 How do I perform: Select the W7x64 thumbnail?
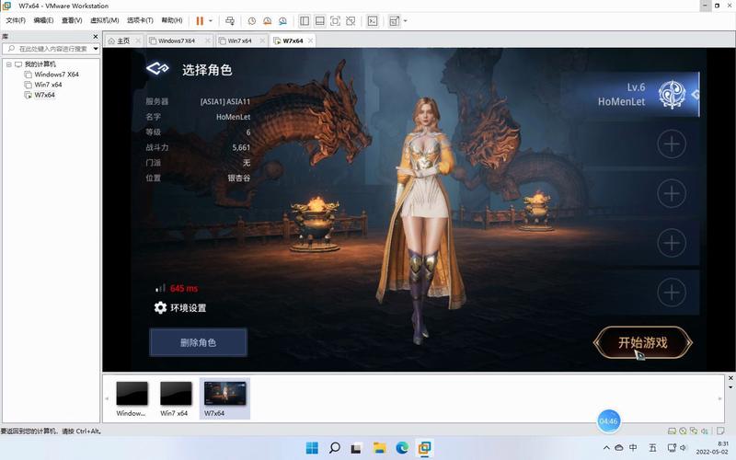pos(224,398)
